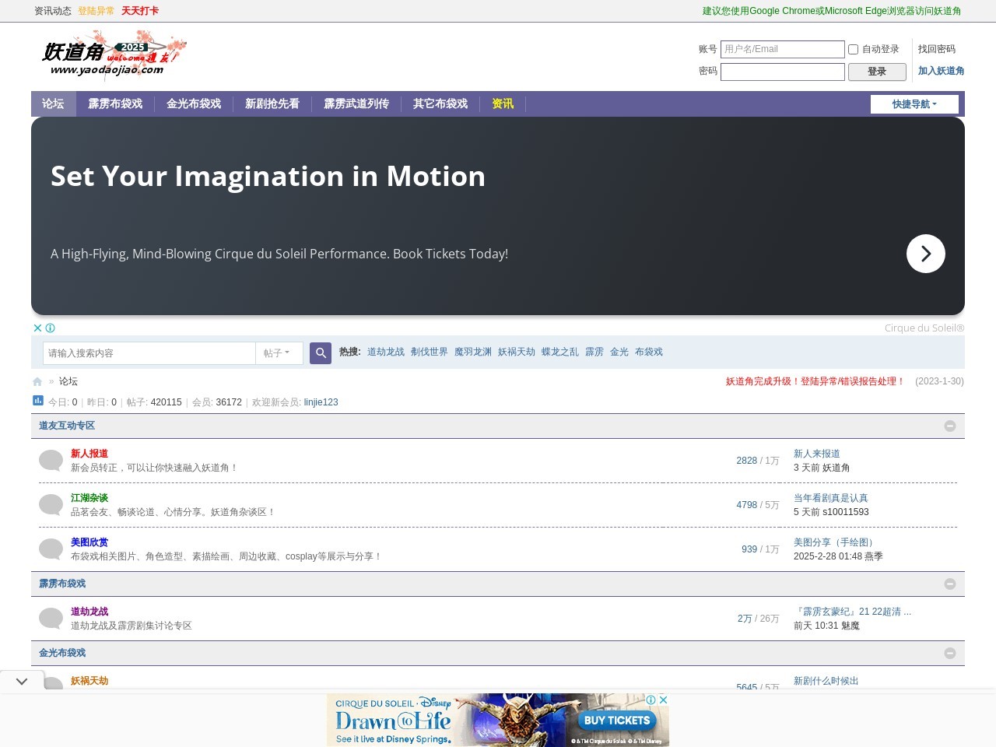Open the 江湖杂谈 forum title

(x=89, y=498)
